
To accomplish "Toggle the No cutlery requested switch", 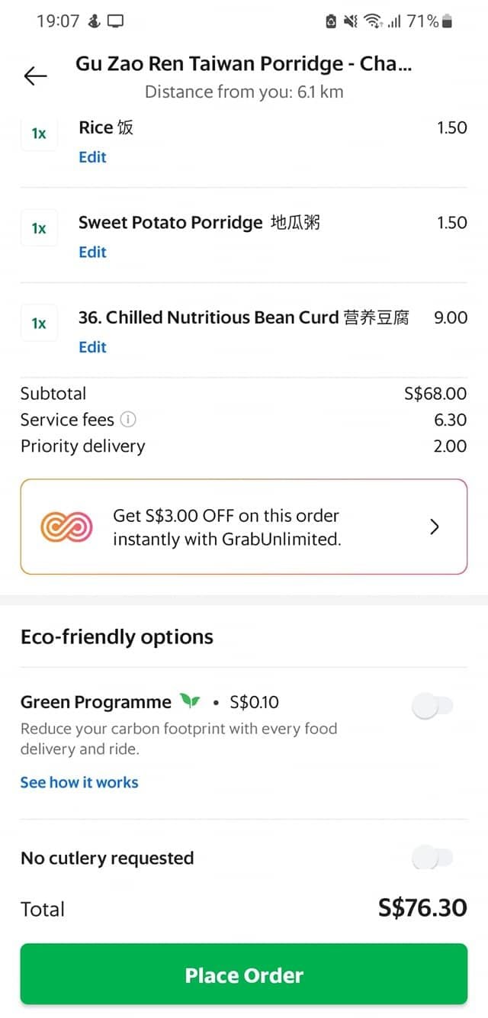I will pos(432,858).
